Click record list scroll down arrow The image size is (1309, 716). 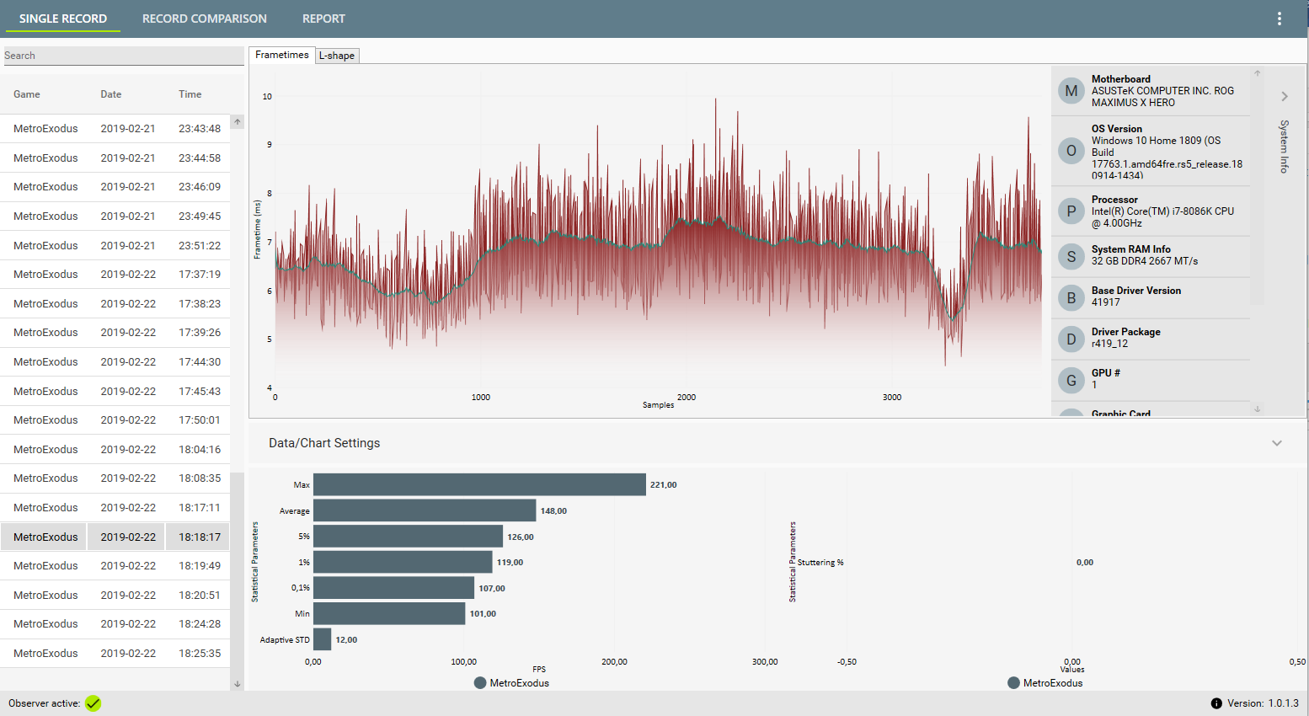pyautogui.click(x=238, y=684)
